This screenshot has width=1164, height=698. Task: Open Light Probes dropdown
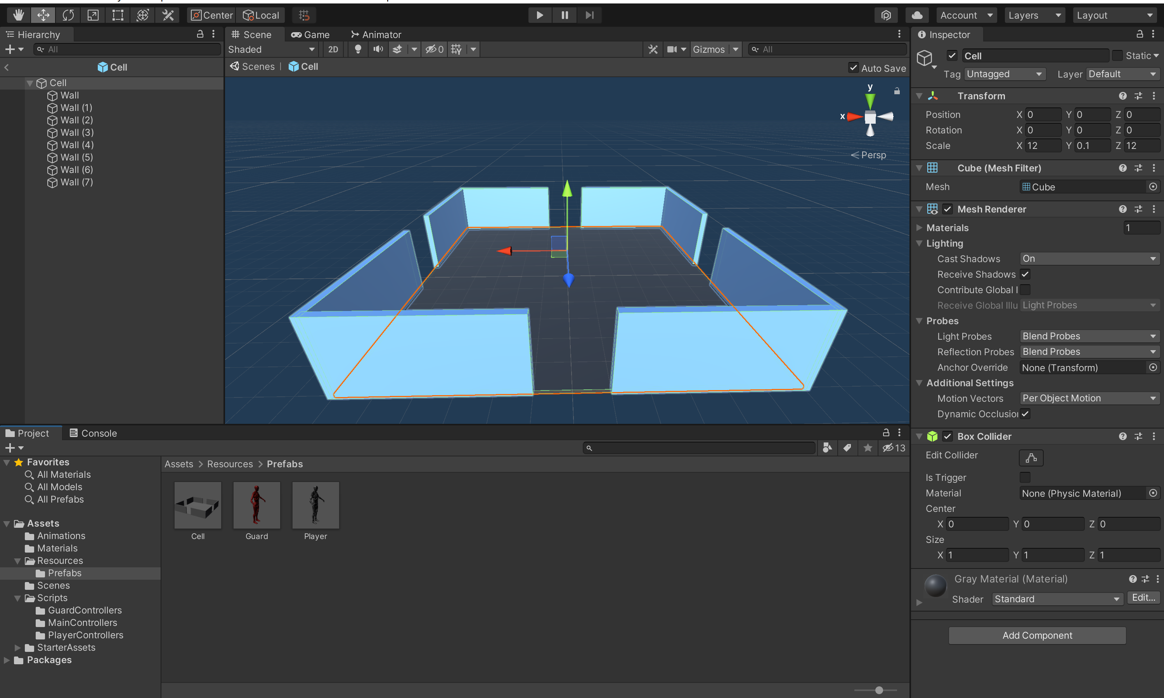1090,336
